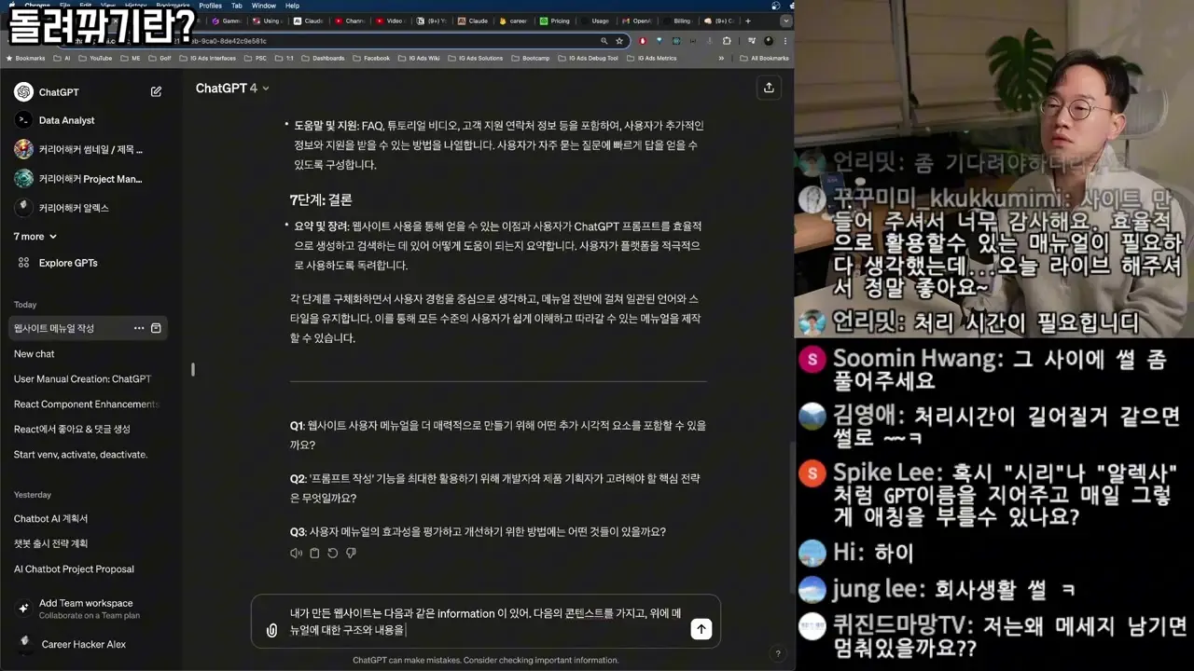1194x671 pixels.
Task: Open the All Bookmarks folder
Action: click(x=764, y=58)
